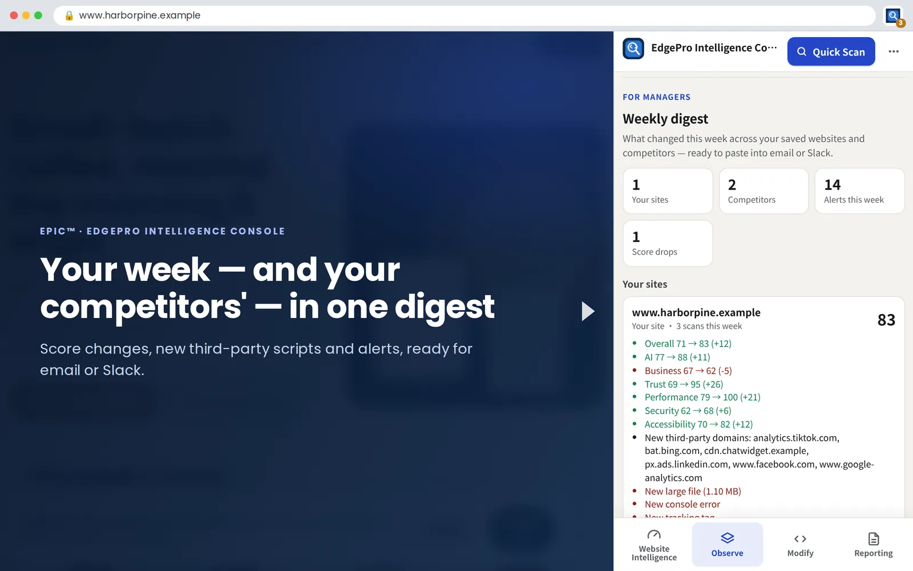Go to the Reporting tab
The width and height of the screenshot is (913, 571).
(x=873, y=545)
